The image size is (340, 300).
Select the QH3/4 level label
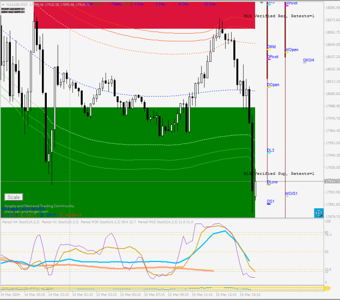(x=308, y=60)
